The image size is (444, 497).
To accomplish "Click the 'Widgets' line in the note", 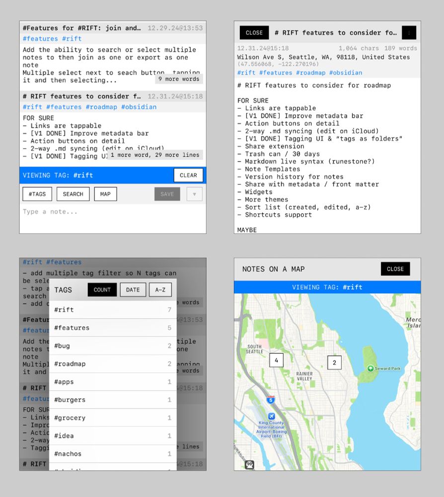I will point(255,192).
